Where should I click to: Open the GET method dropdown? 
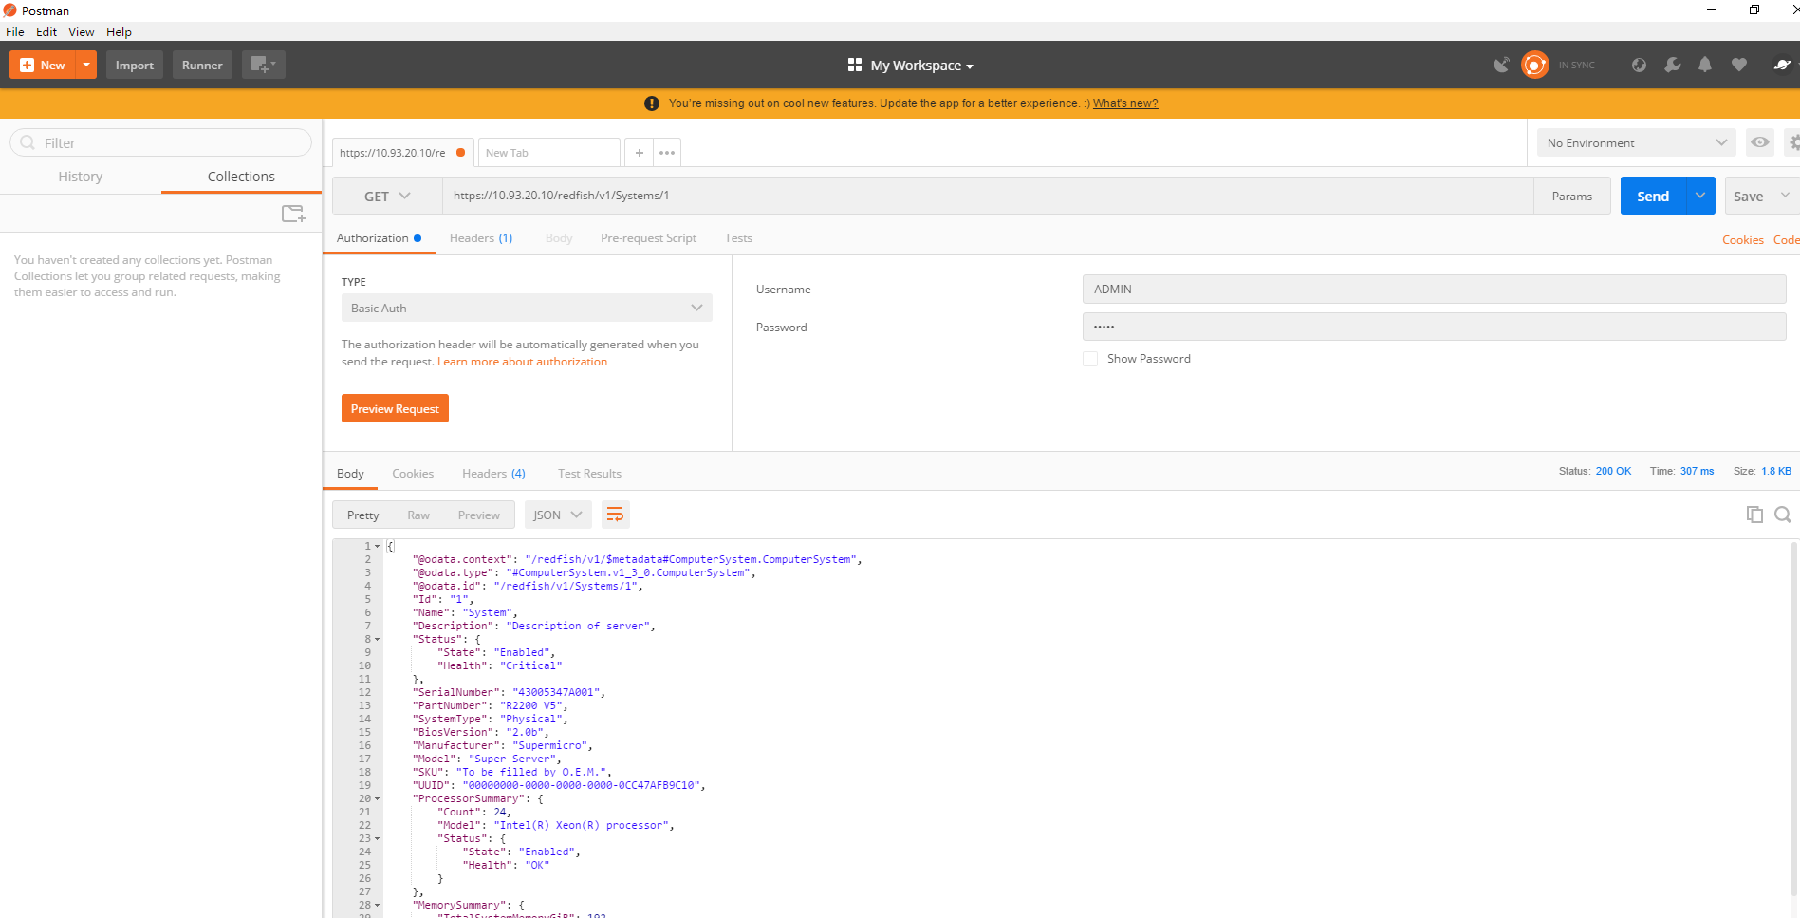click(387, 196)
